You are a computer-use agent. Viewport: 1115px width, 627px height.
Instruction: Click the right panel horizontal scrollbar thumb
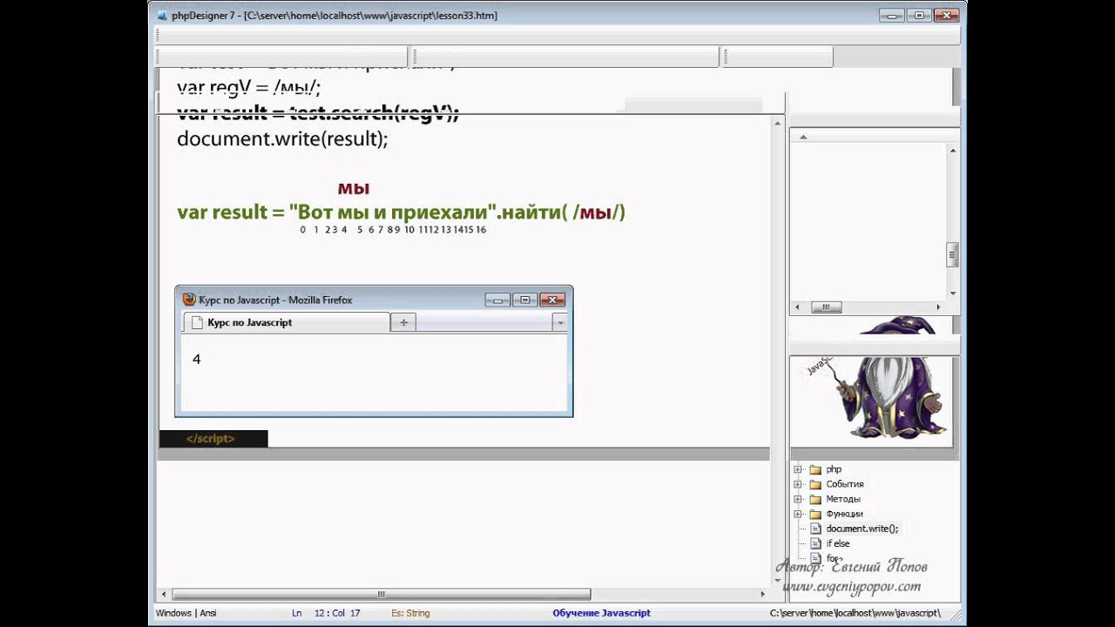[826, 307]
